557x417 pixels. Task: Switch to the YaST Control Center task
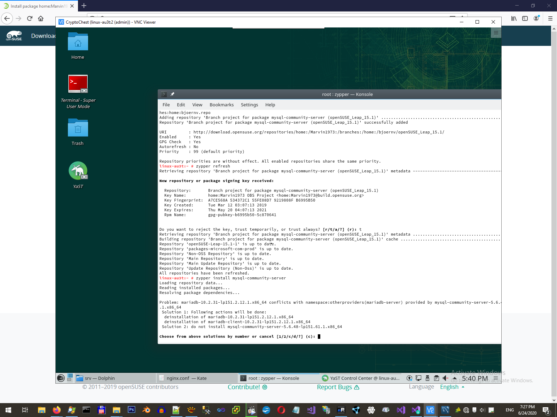(361, 378)
